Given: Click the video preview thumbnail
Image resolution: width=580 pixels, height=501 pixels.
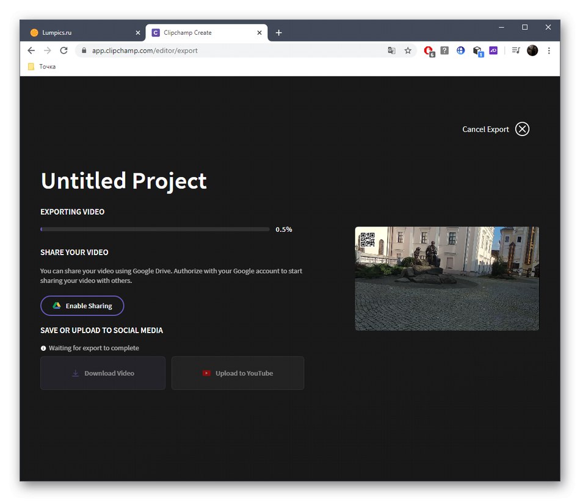Looking at the screenshot, I should click(447, 278).
